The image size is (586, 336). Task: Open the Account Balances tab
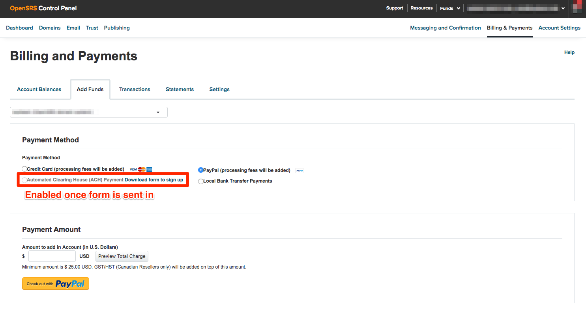(x=39, y=90)
